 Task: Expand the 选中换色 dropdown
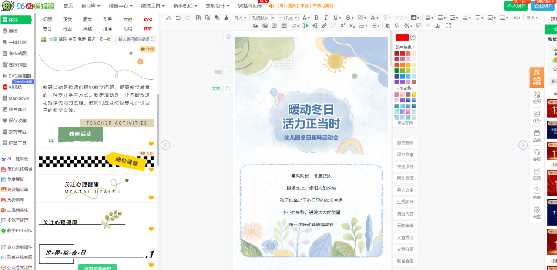tap(406, 47)
